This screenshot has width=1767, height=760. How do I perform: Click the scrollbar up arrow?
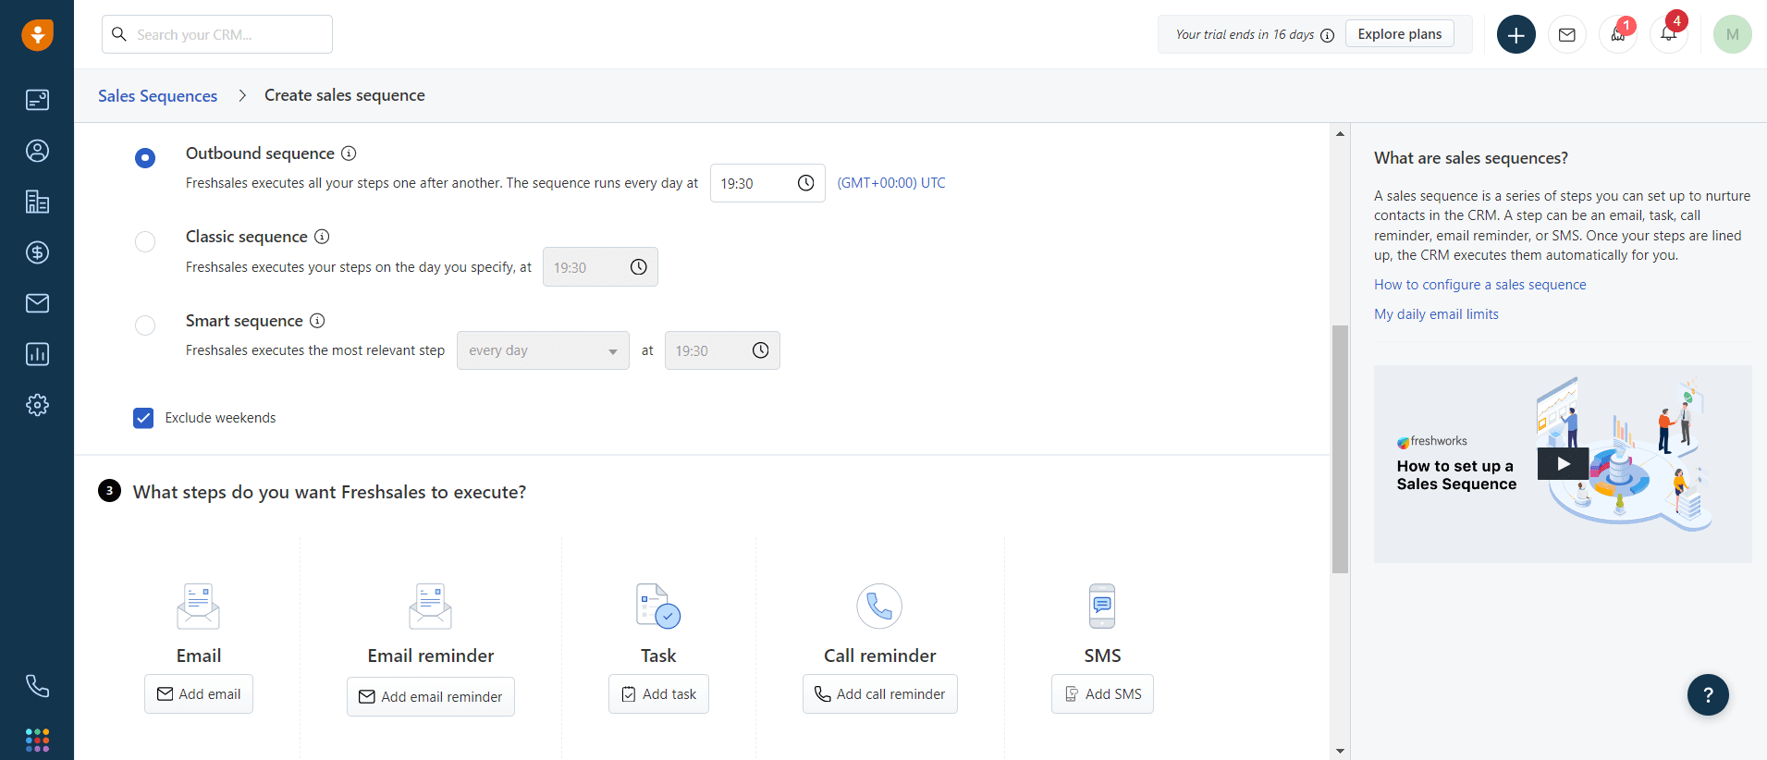[x=1340, y=134]
